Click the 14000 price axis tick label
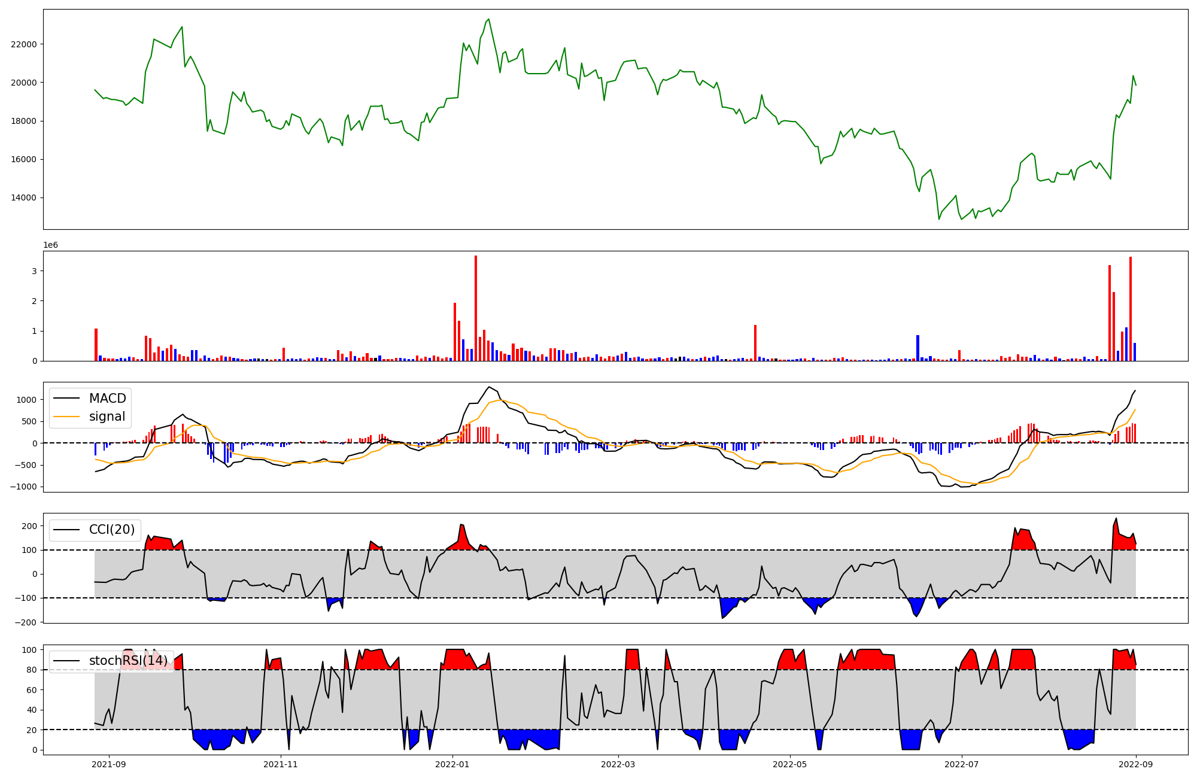This screenshot has height=778, width=1197. pos(24,198)
